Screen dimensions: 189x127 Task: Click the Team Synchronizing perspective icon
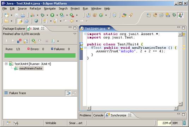pyautogui.click(x=161, y=15)
